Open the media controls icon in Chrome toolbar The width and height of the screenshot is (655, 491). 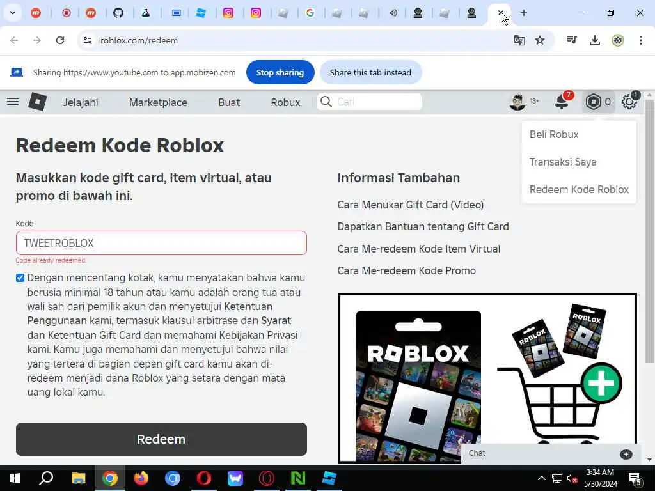click(x=572, y=40)
